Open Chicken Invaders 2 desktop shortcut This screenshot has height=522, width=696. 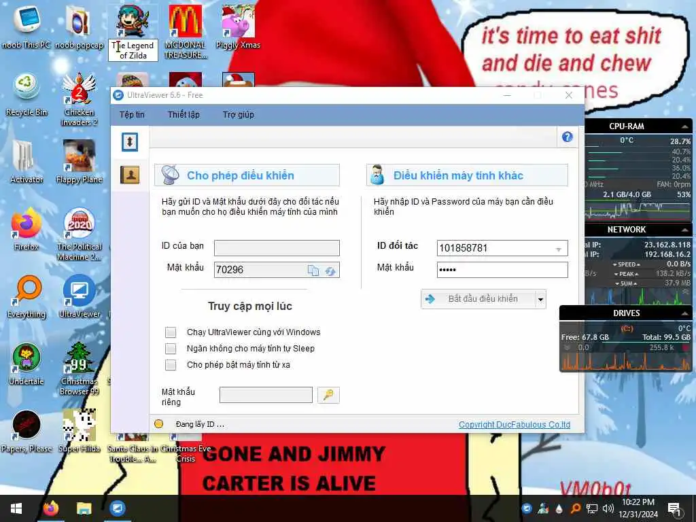(x=79, y=99)
